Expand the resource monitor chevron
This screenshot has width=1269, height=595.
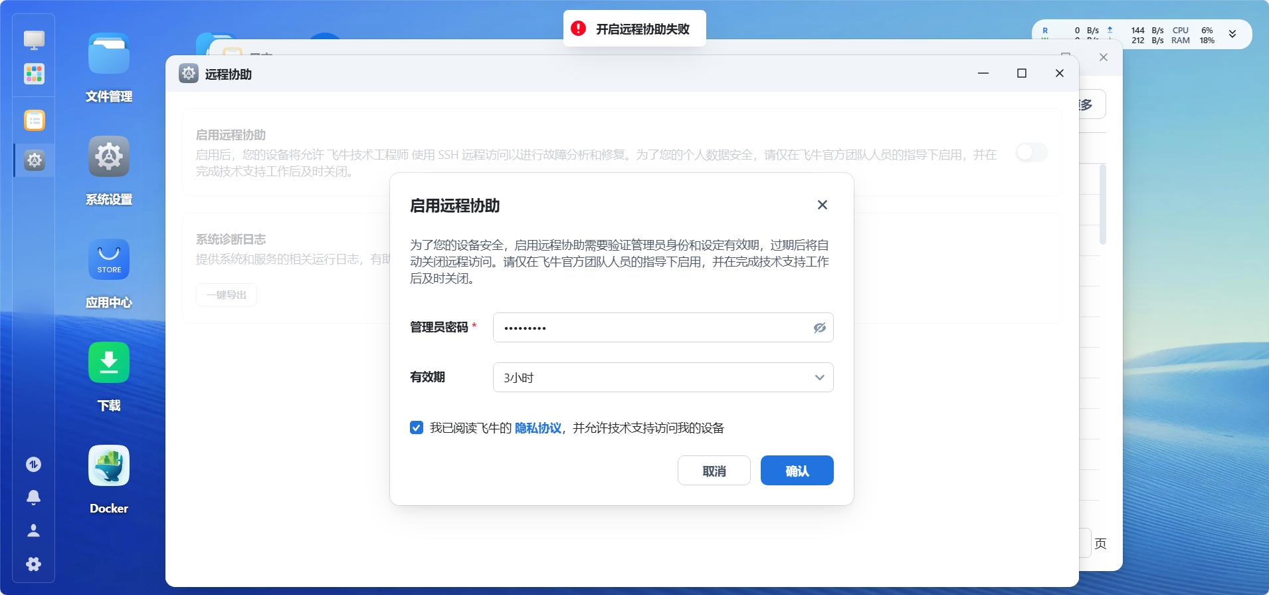click(x=1232, y=35)
